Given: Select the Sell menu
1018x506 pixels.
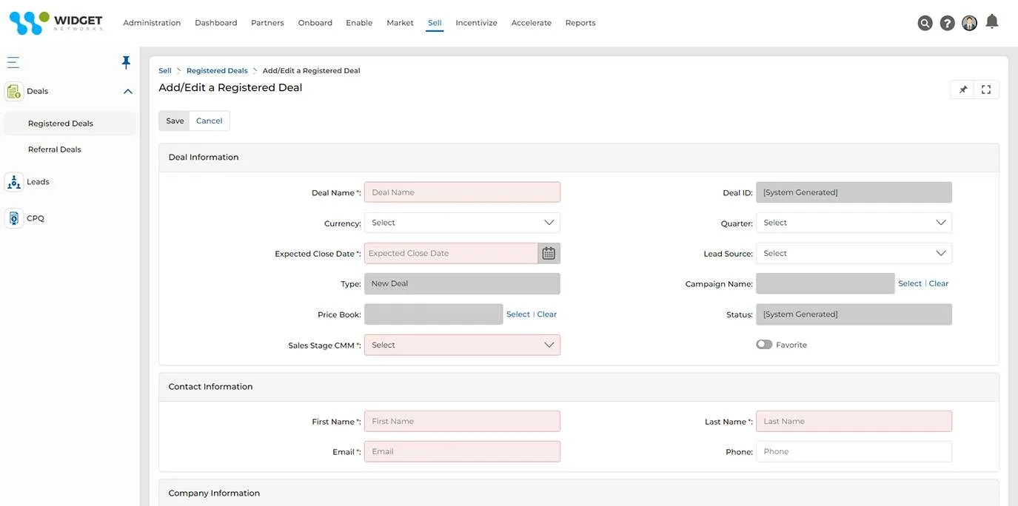Looking at the screenshot, I should tap(435, 23).
